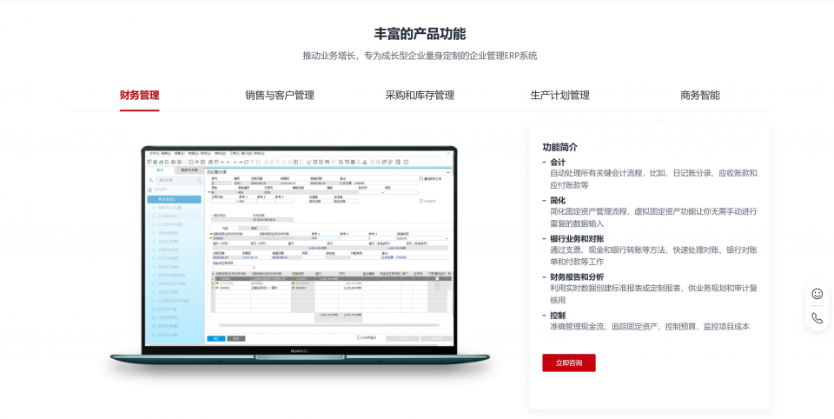The image size is (834, 419).
Task: Click the 银行业务和对账 feature title
Action: (577, 238)
